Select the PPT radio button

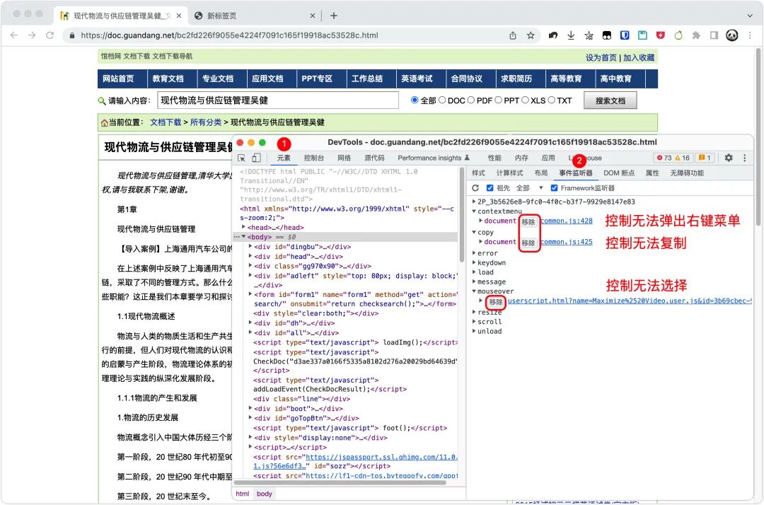pos(498,100)
